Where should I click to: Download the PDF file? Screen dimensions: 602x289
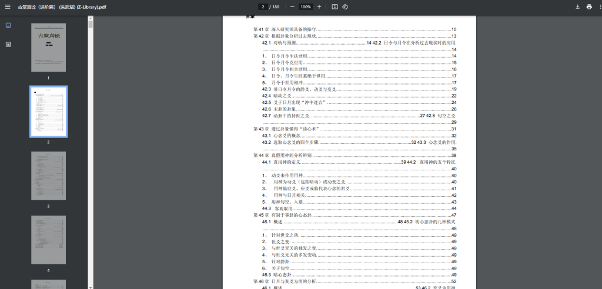pyautogui.click(x=577, y=7)
